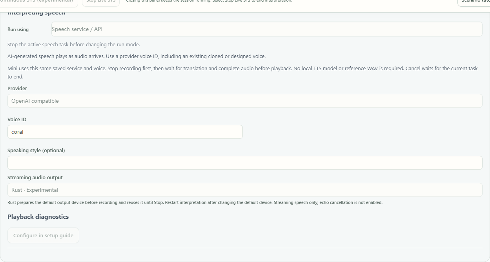490x262 pixels.
Task: Open the Run using dropdown
Action: [x=267, y=29]
